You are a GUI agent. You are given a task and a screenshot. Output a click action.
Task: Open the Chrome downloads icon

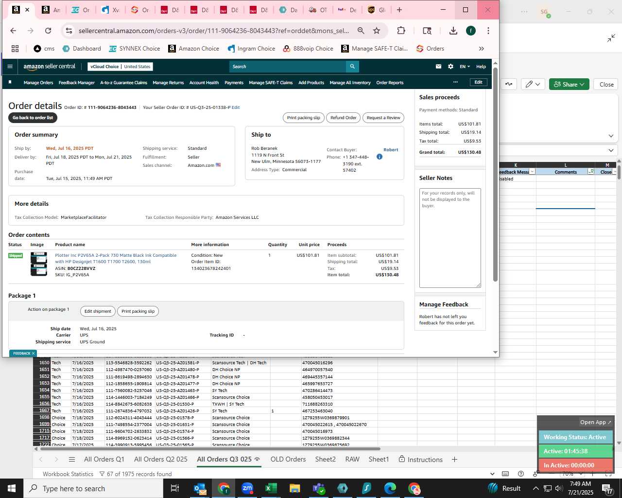[x=453, y=31]
